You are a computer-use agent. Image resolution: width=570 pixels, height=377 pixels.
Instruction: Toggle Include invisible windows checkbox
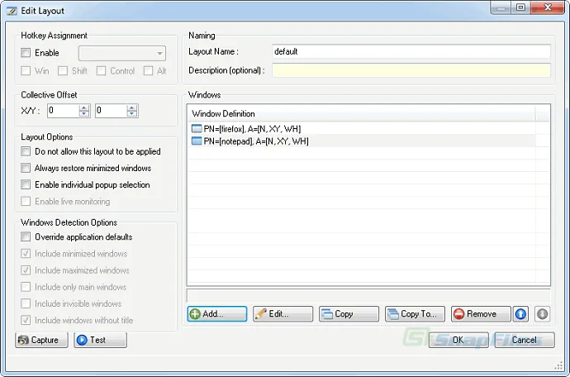26,303
